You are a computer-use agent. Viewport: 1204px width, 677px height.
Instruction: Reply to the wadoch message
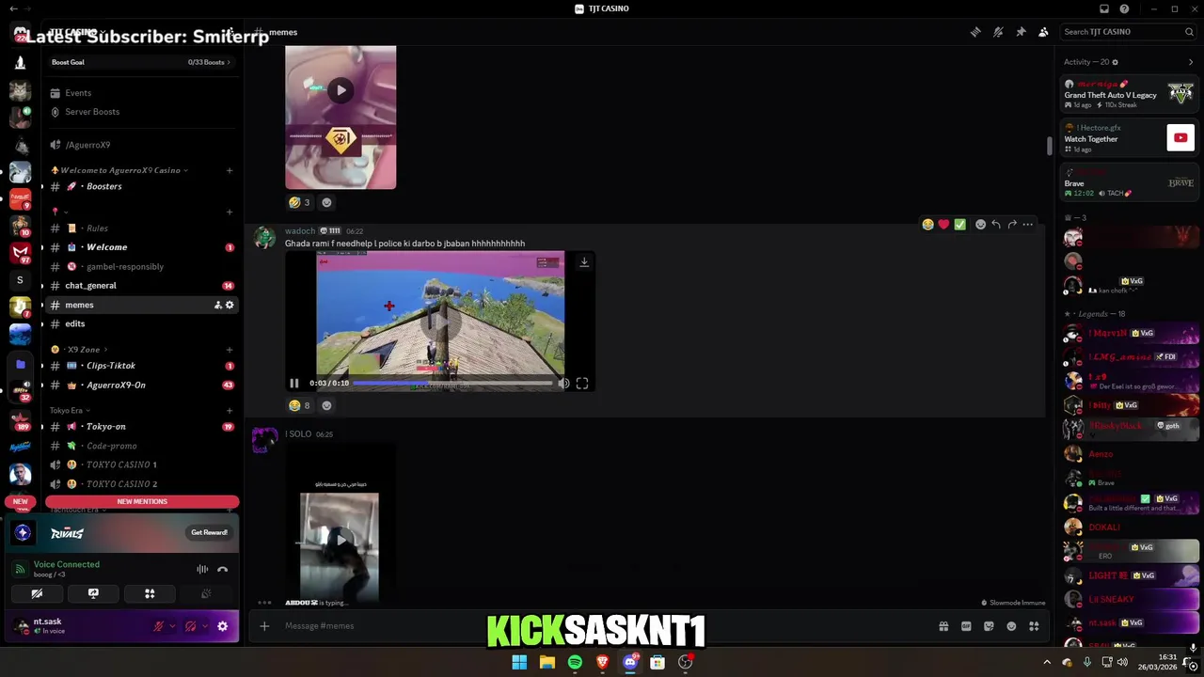point(996,224)
